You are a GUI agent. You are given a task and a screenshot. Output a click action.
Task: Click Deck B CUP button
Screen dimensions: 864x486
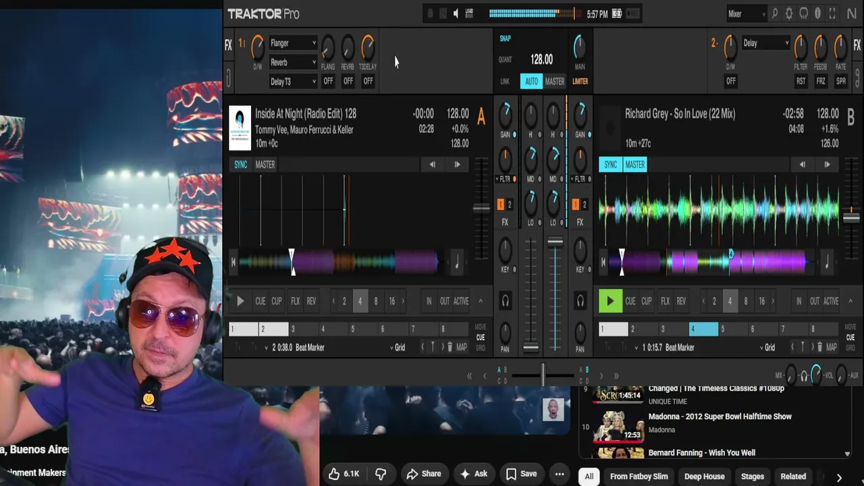click(647, 301)
